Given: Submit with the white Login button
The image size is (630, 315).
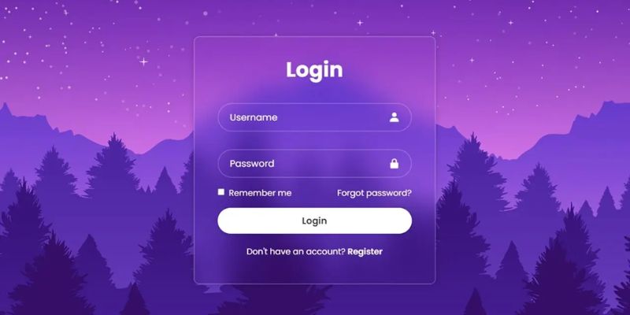Looking at the screenshot, I should [x=314, y=220].
